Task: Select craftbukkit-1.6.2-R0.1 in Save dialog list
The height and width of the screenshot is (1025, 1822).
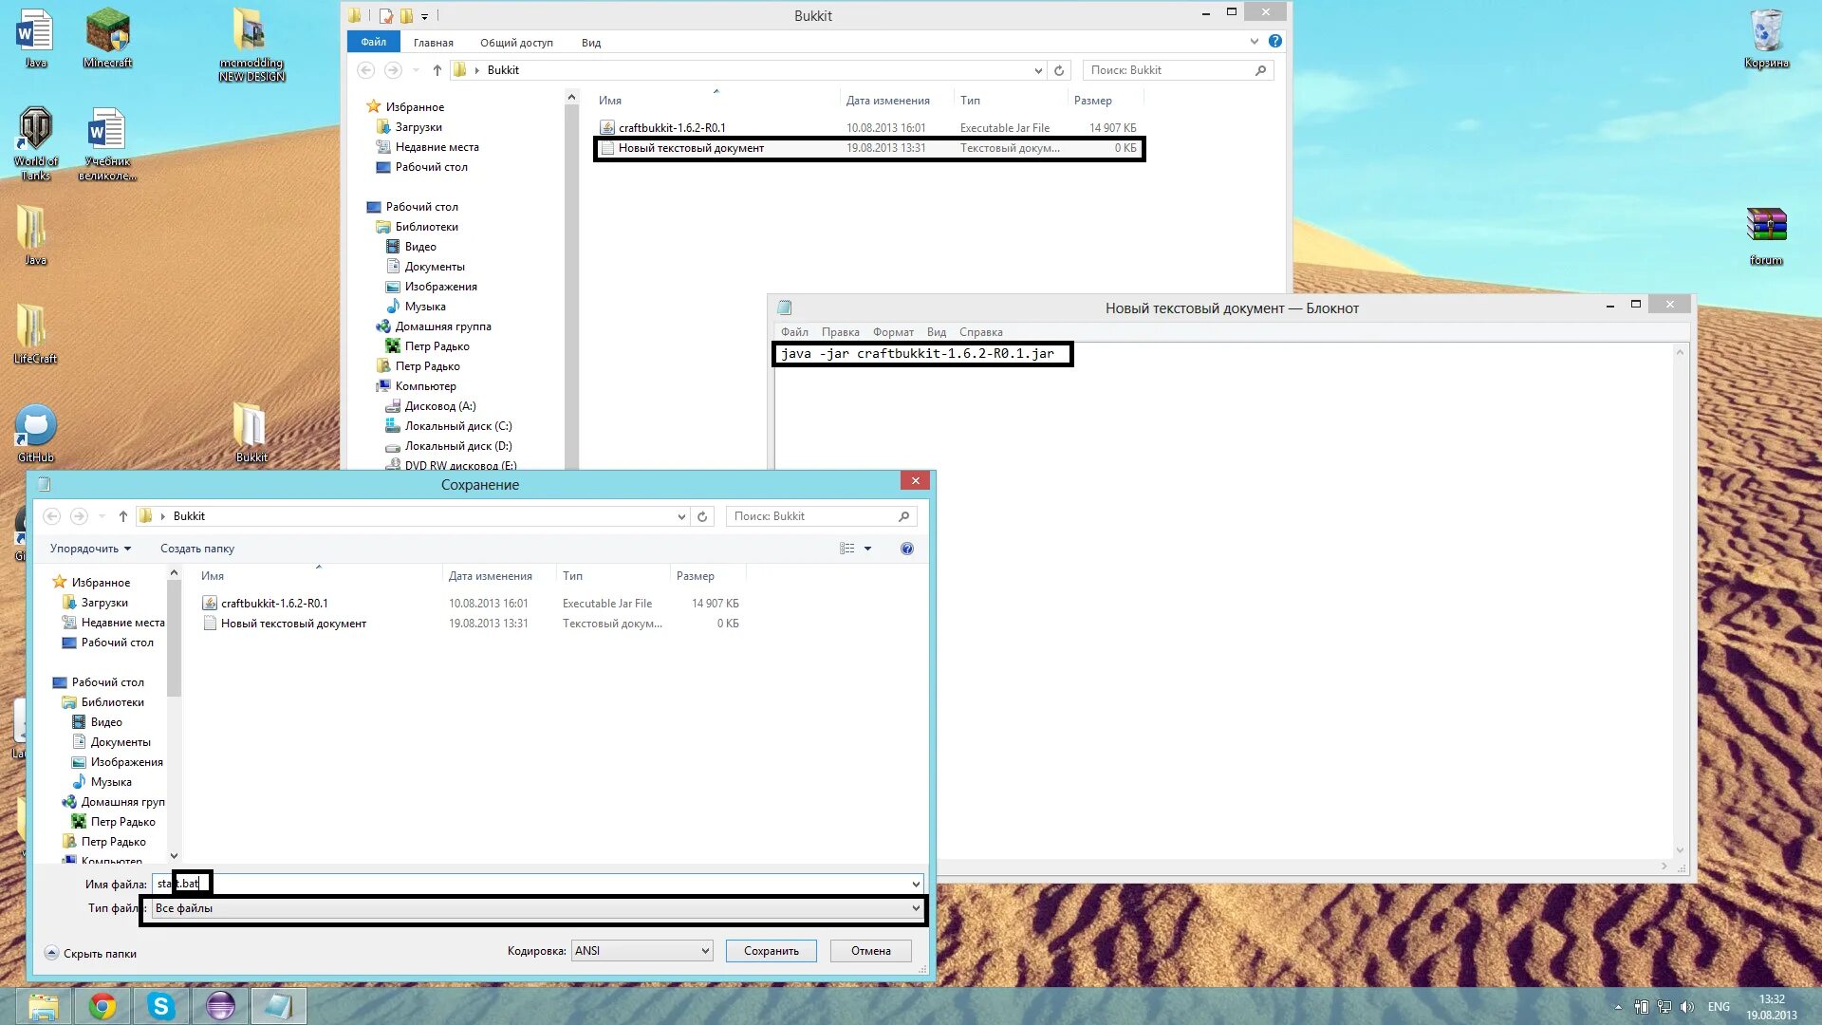Action: tap(274, 604)
